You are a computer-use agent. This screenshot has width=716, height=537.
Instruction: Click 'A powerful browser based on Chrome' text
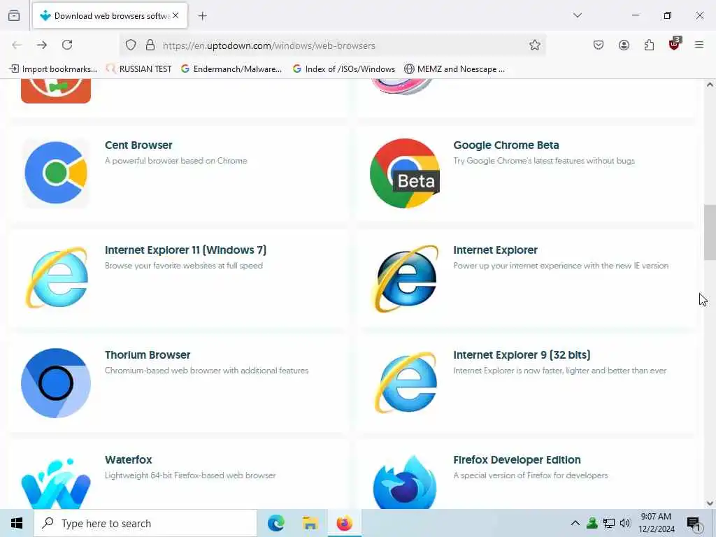(x=176, y=161)
